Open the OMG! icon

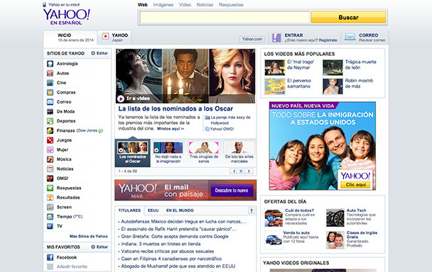coord(50,178)
